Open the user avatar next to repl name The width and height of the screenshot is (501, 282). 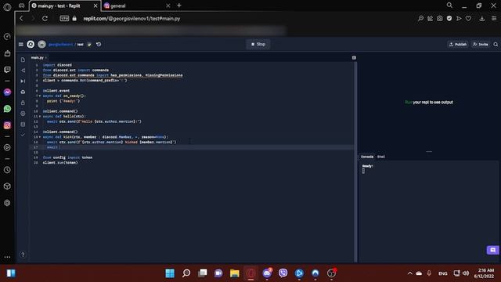coord(41,45)
